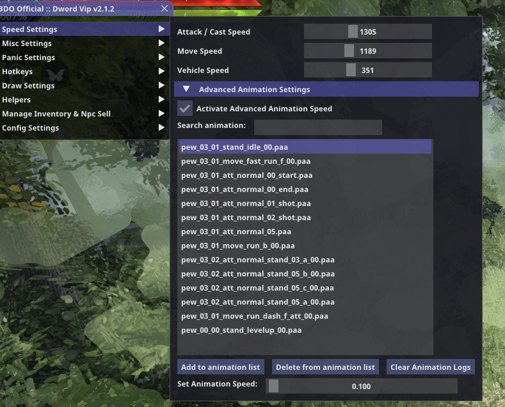Viewport: 505px width, 407px height.
Task: Click Add to animation list button
Action: pyautogui.click(x=221, y=367)
